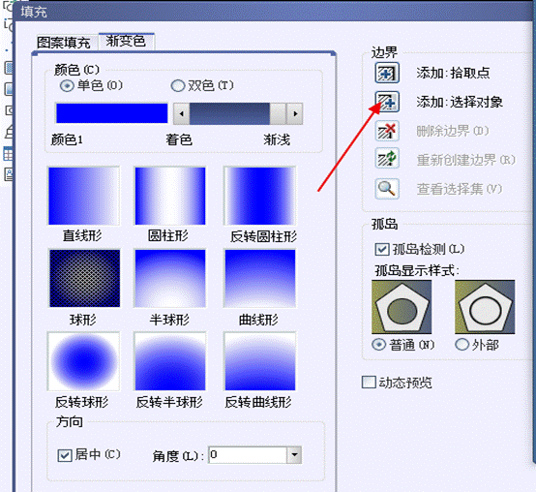
Task: Click the View Selections (查看选择集) magnifier icon
Action: (x=387, y=189)
